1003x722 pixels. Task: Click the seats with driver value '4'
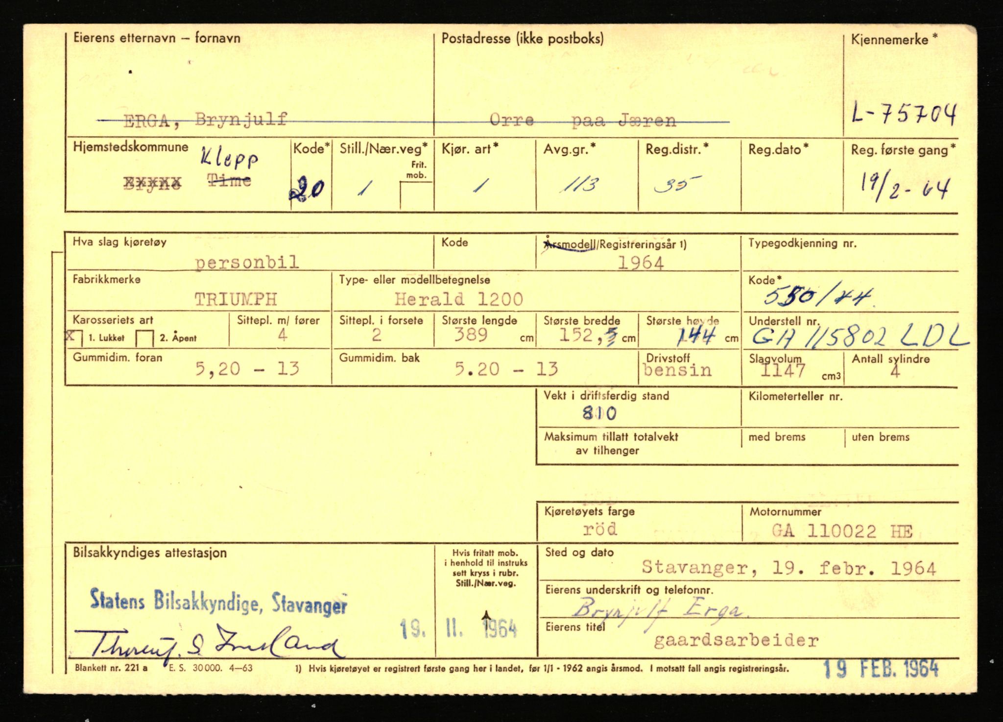pyautogui.click(x=282, y=336)
